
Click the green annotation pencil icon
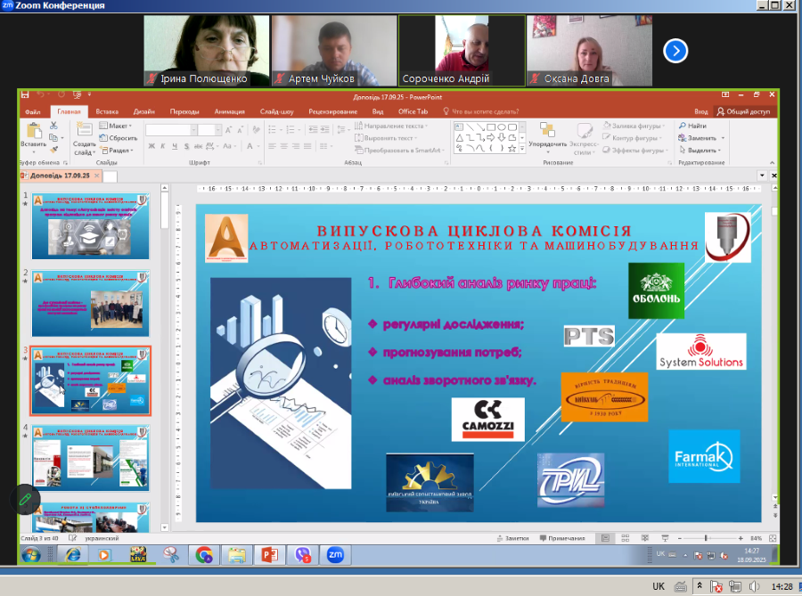[25, 499]
